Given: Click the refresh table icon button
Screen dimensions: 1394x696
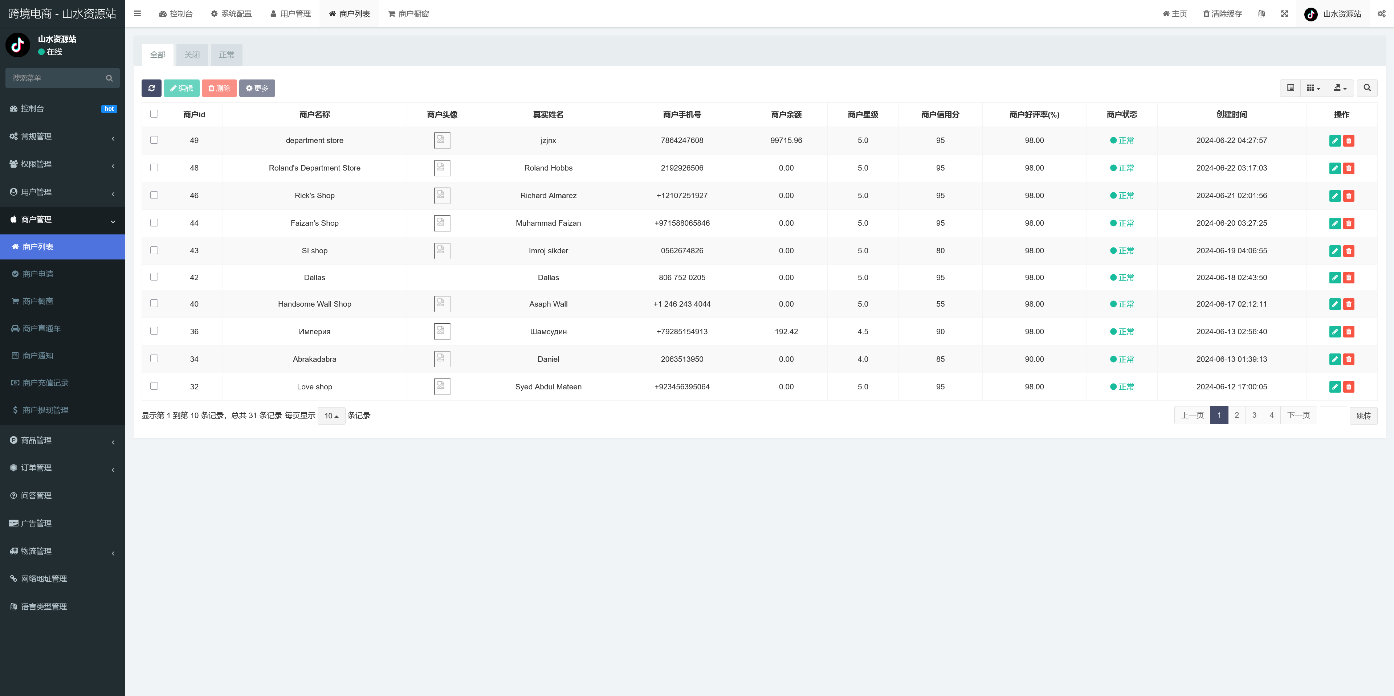Looking at the screenshot, I should coord(151,88).
